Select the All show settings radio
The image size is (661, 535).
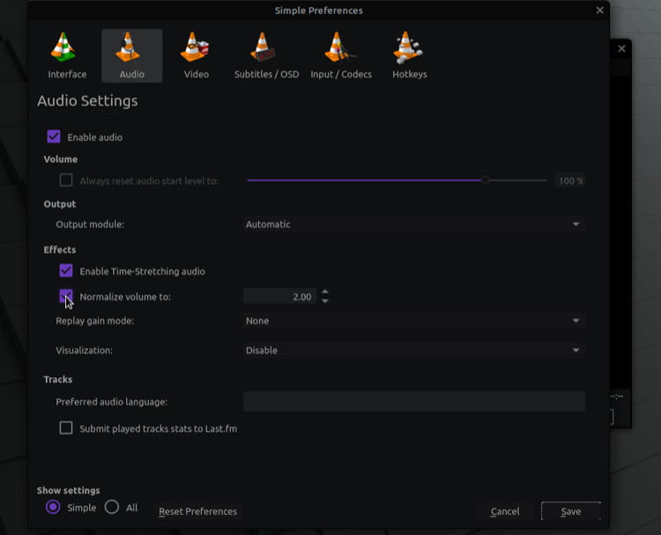pos(112,507)
